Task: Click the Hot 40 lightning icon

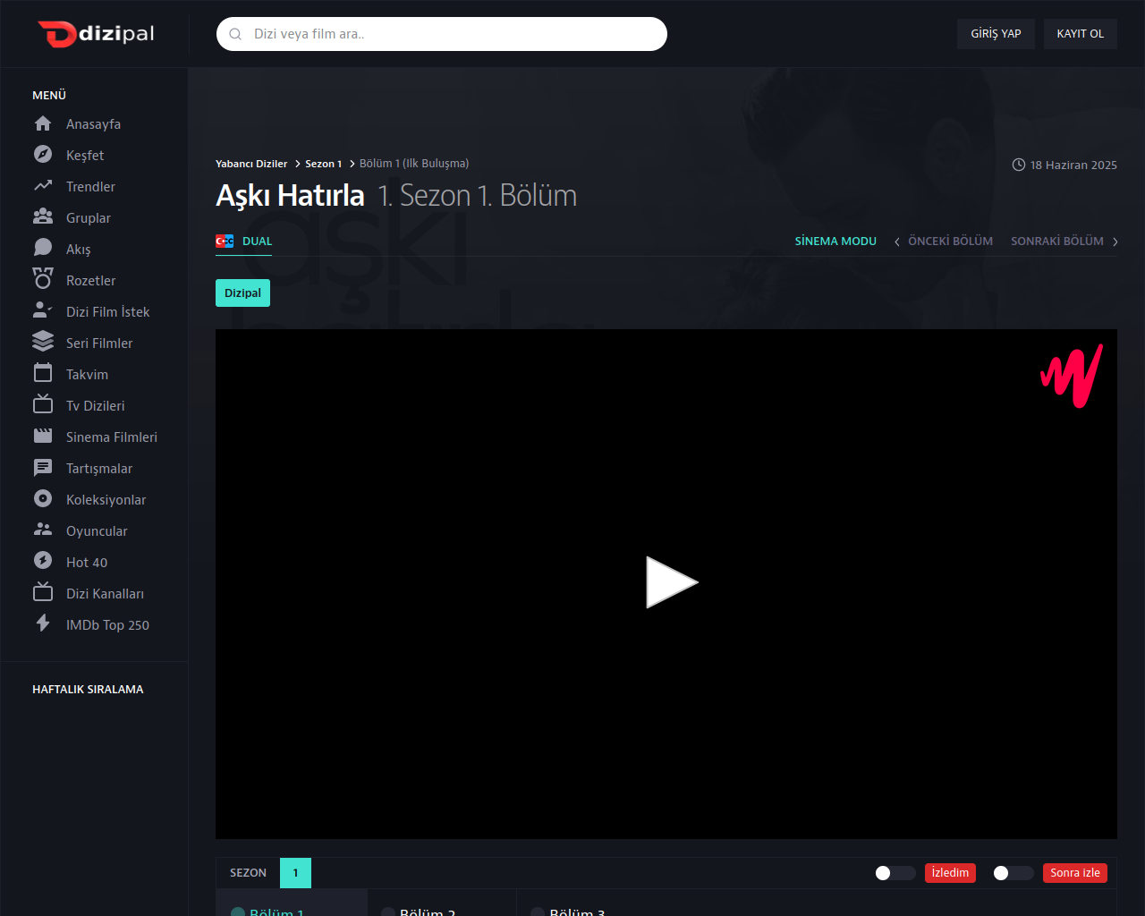Action: coord(43,562)
